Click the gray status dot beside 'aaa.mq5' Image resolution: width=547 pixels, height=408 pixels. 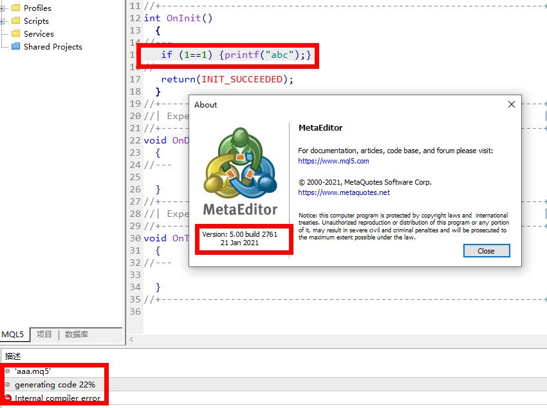coord(7,371)
